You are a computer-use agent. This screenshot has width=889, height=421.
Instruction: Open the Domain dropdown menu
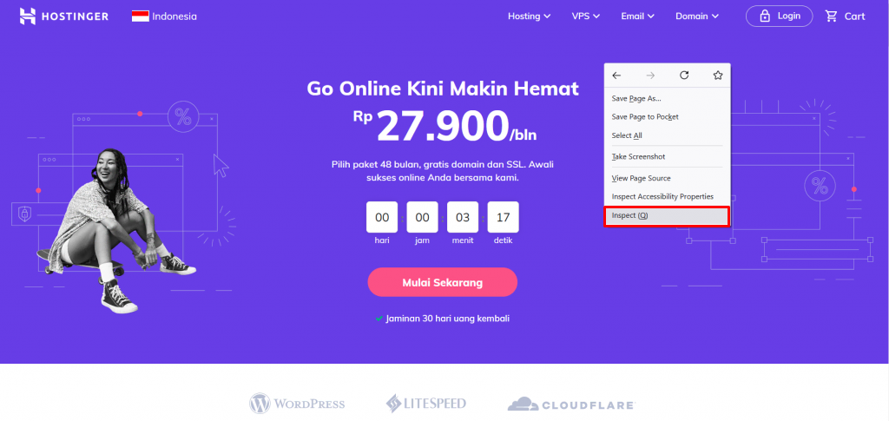point(697,16)
